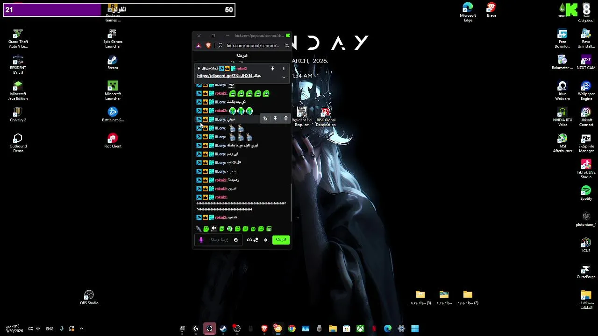Open Xbox app from the taskbar
The image size is (598, 336).
360,329
